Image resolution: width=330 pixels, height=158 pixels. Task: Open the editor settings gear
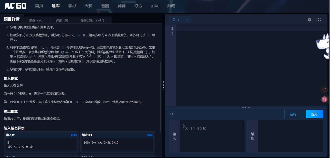(x=309, y=20)
